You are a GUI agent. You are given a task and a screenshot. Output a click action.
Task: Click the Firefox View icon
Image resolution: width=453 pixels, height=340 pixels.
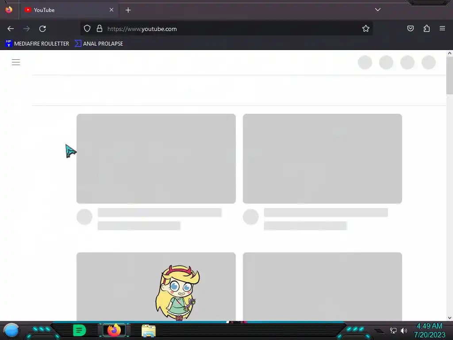pos(9,10)
